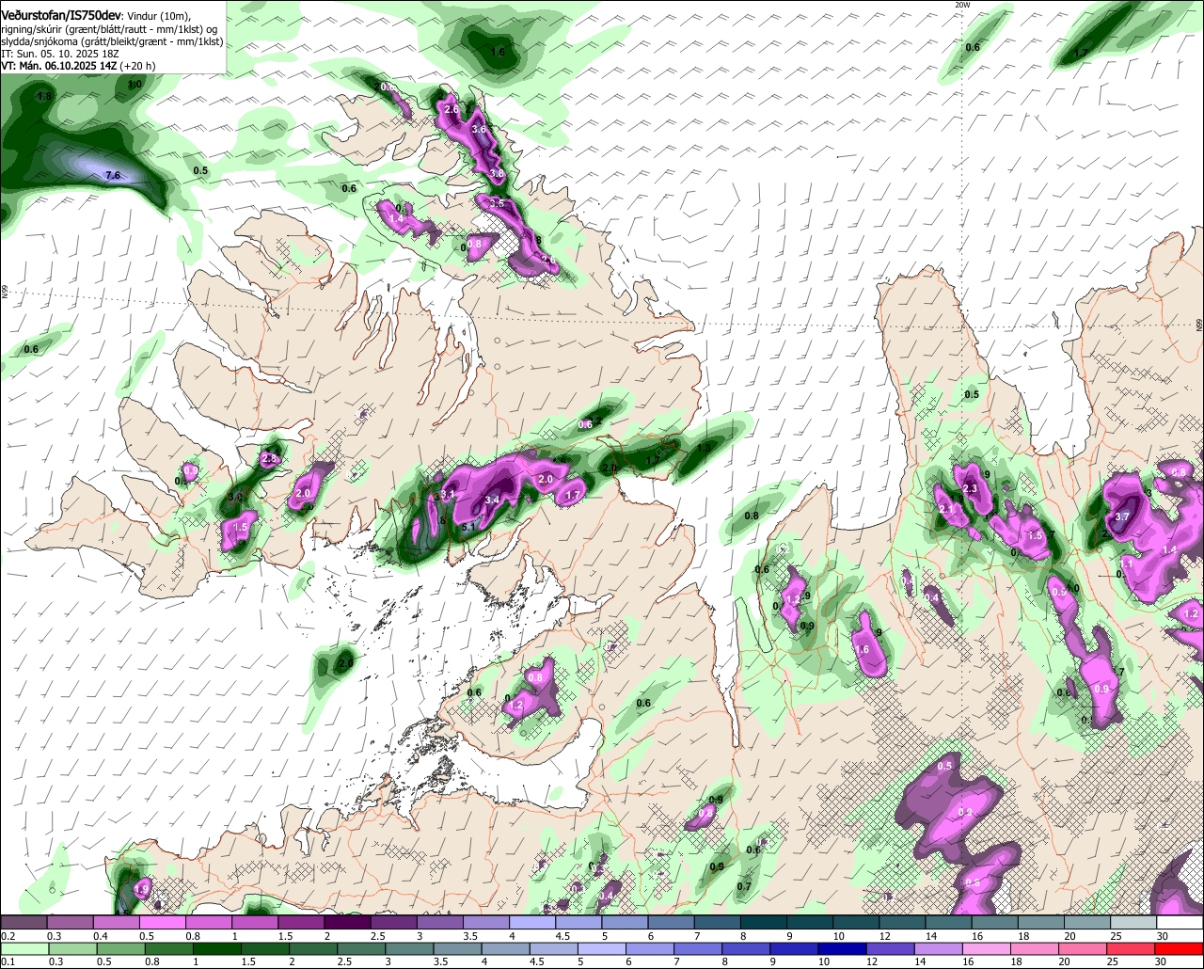This screenshot has width=1204, height=969.
Task: Select the light gray snow swatch above 25
Action: (1134, 923)
